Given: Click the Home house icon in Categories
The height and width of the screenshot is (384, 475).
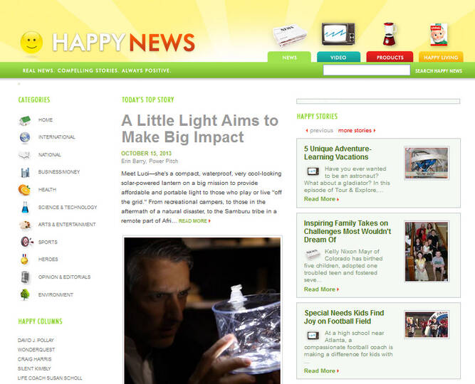Looking at the screenshot, I should (x=25, y=120).
